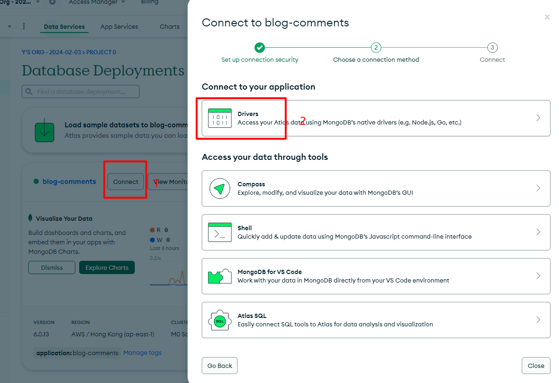The image size is (559, 383).
Task: Click completed step one green checkmark
Action: 260,48
